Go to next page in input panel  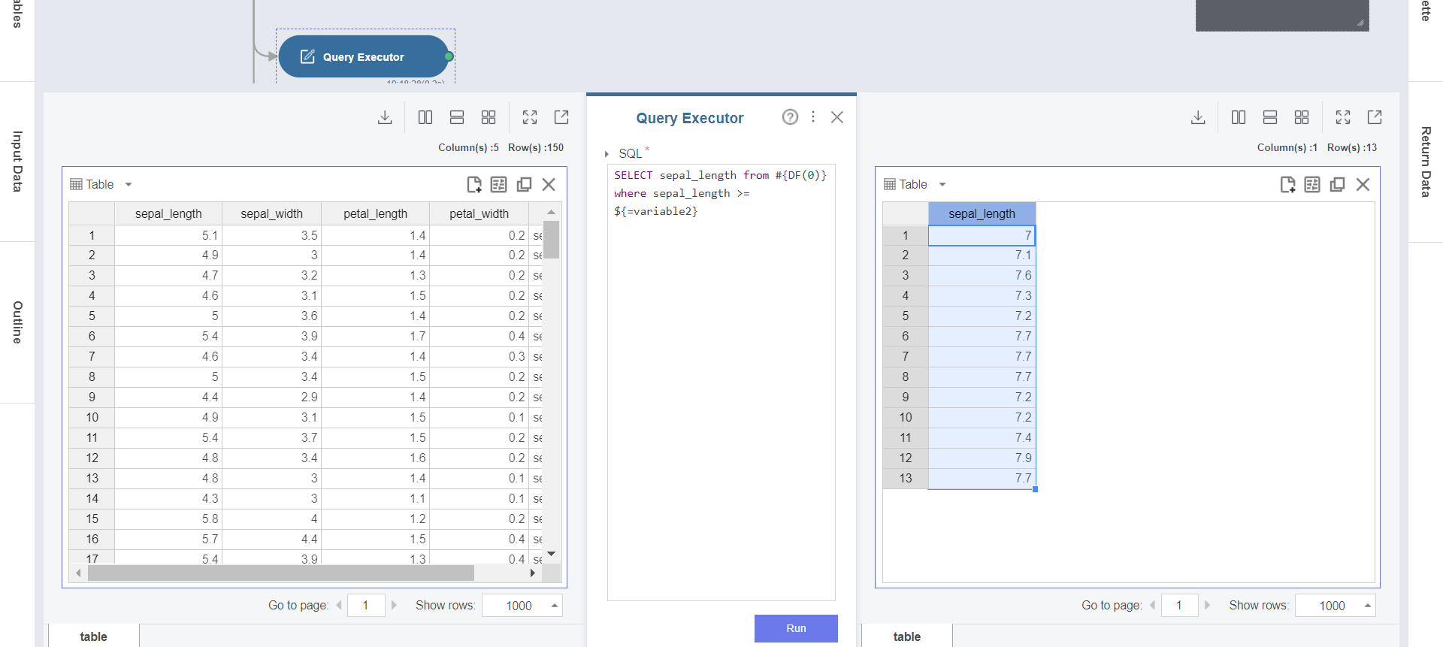coord(394,605)
